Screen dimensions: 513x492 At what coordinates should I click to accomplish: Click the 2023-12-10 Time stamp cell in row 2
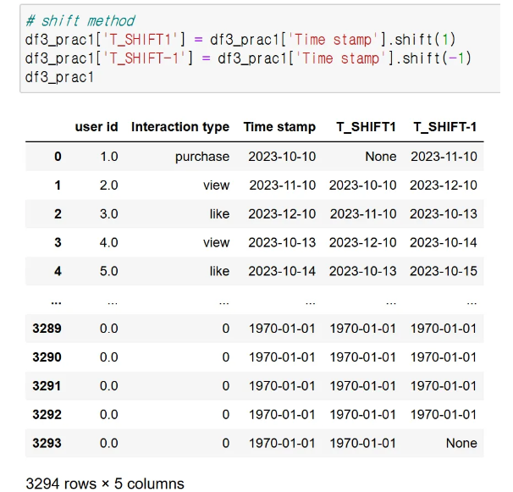pyautogui.click(x=282, y=214)
